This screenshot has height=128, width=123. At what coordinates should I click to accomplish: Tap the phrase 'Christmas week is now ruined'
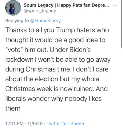(50, 89)
